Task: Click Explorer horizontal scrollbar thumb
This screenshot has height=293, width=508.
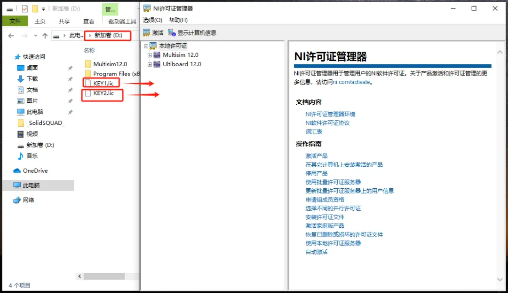Action: [x=104, y=276]
